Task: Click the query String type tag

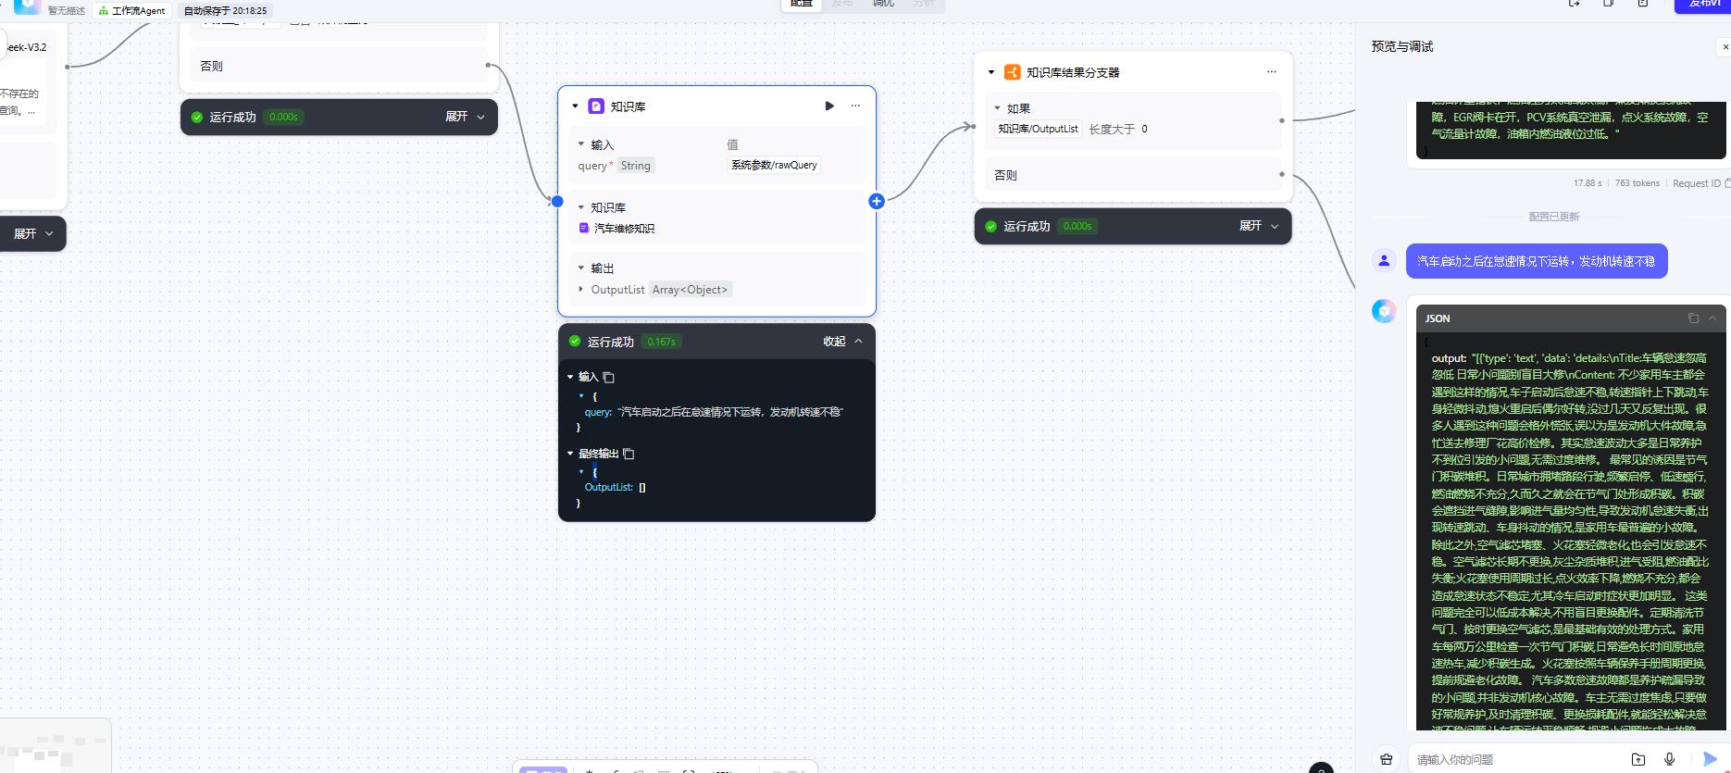Action: [x=636, y=166]
